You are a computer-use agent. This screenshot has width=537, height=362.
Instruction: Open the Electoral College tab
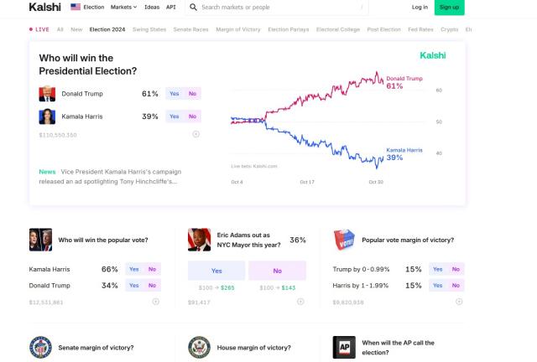(338, 29)
